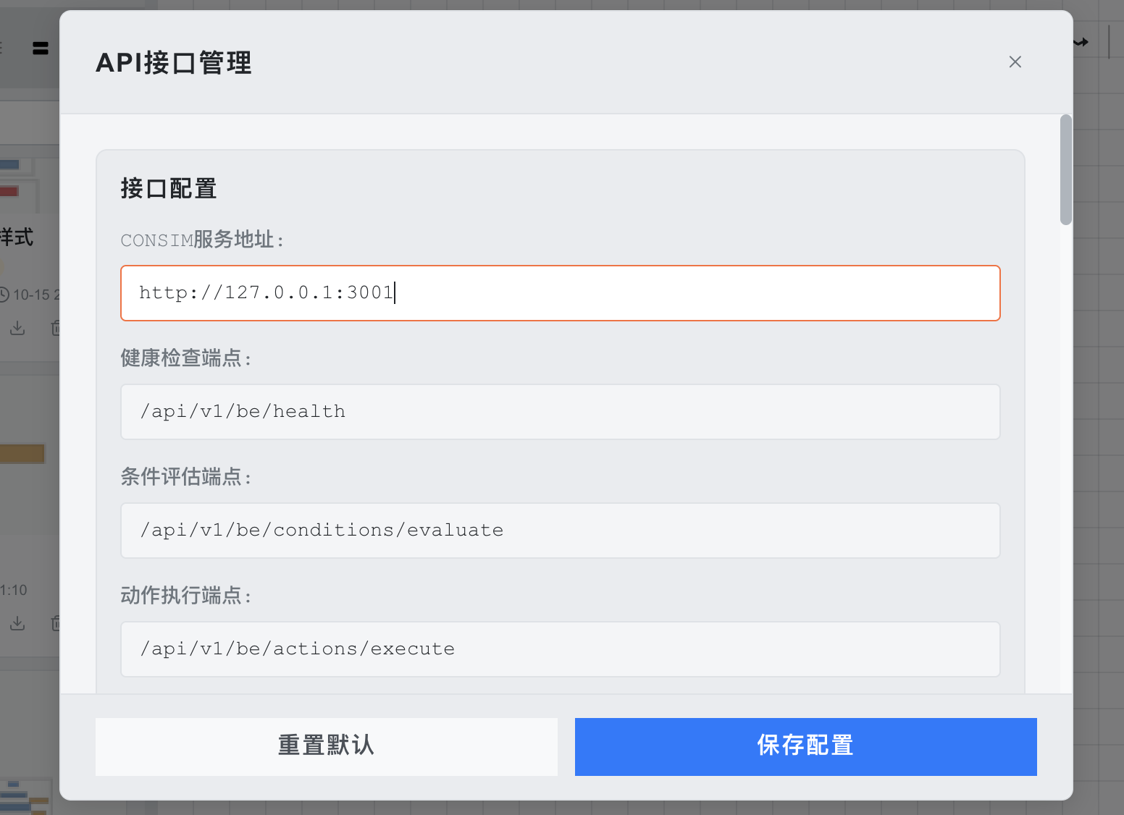Open the hamburger menu at the top left

[40, 48]
